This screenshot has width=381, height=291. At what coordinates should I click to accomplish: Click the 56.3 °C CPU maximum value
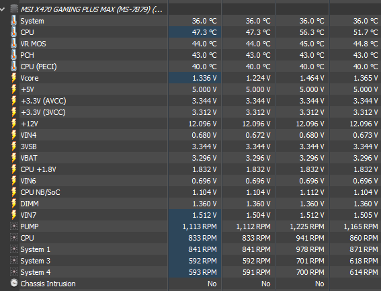(312, 32)
